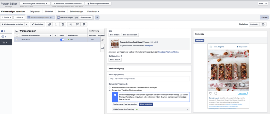Sort by the warning triangle column header
270x114 pixels.
55,36
